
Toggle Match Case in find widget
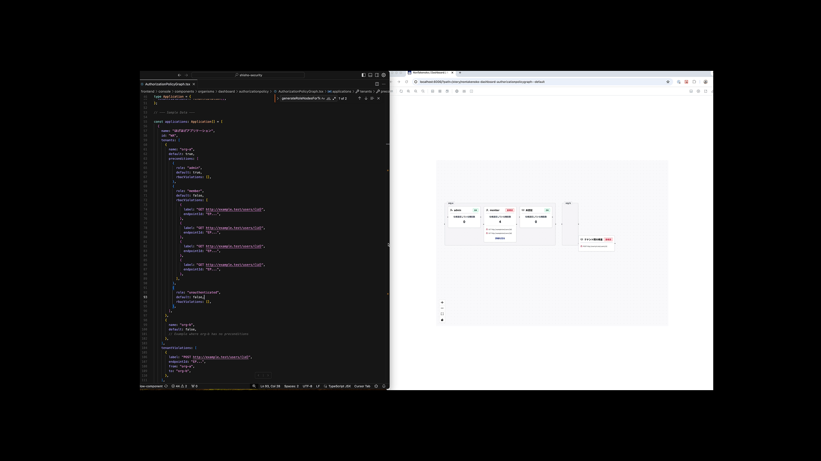coord(323,99)
